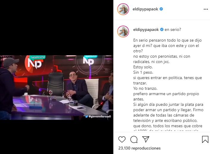Like the post with heart icon

coord(122,139)
